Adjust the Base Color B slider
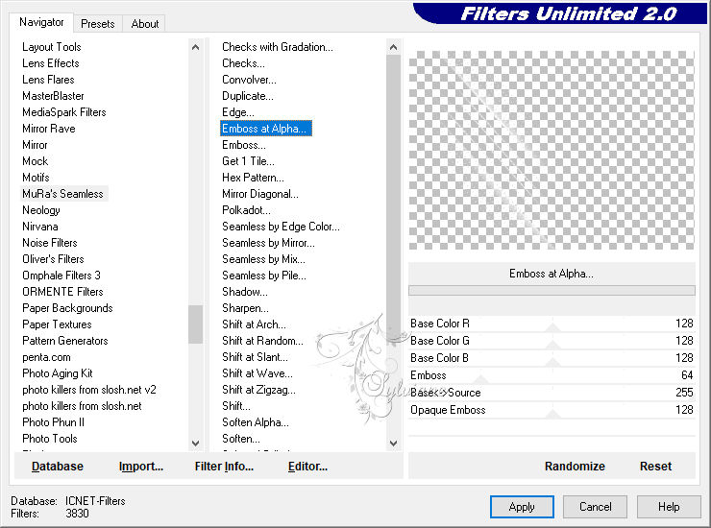Image resolution: width=711 pixels, height=528 pixels. pos(552,357)
